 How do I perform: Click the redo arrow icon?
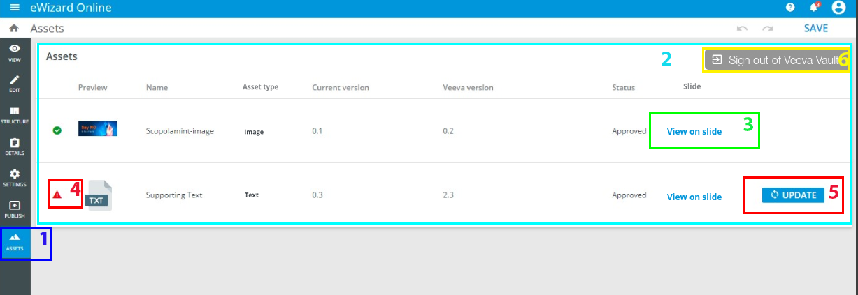(768, 29)
